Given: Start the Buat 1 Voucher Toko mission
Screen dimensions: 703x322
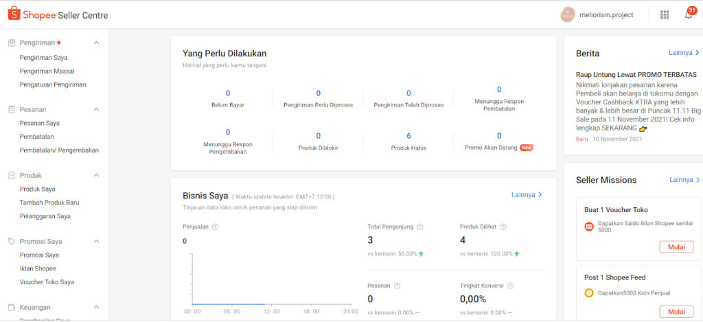Looking at the screenshot, I should click(x=676, y=246).
